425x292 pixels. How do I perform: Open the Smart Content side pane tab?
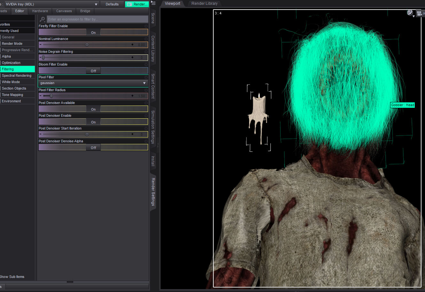click(x=153, y=86)
